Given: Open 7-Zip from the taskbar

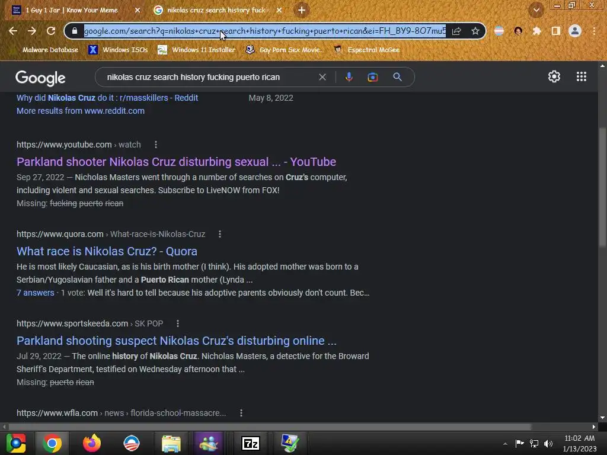Looking at the screenshot, I should pos(251,443).
